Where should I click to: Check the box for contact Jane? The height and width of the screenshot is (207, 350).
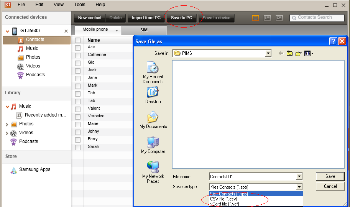78,79
